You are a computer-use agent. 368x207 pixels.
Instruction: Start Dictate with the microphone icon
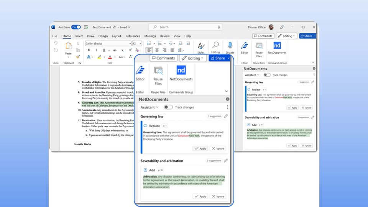click(x=230, y=45)
